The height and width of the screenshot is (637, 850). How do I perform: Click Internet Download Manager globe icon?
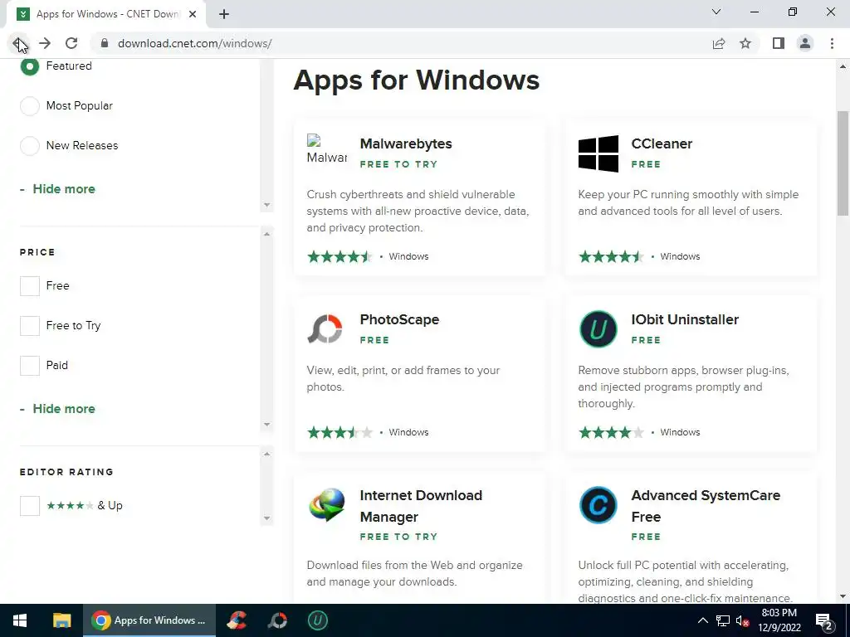[327, 505]
